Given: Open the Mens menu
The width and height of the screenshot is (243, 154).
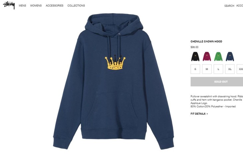Looking at the screenshot, I should (x=23, y=6).
